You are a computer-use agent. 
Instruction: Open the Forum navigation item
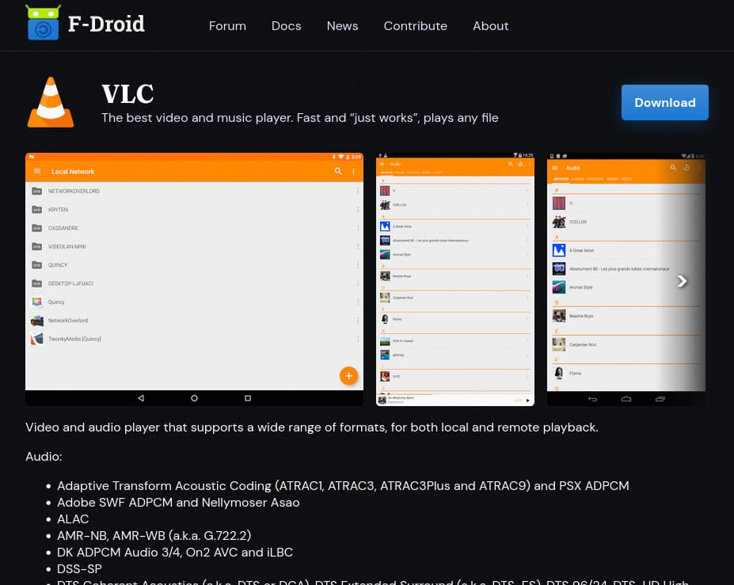pyautogui.click(x=227, y=26)
